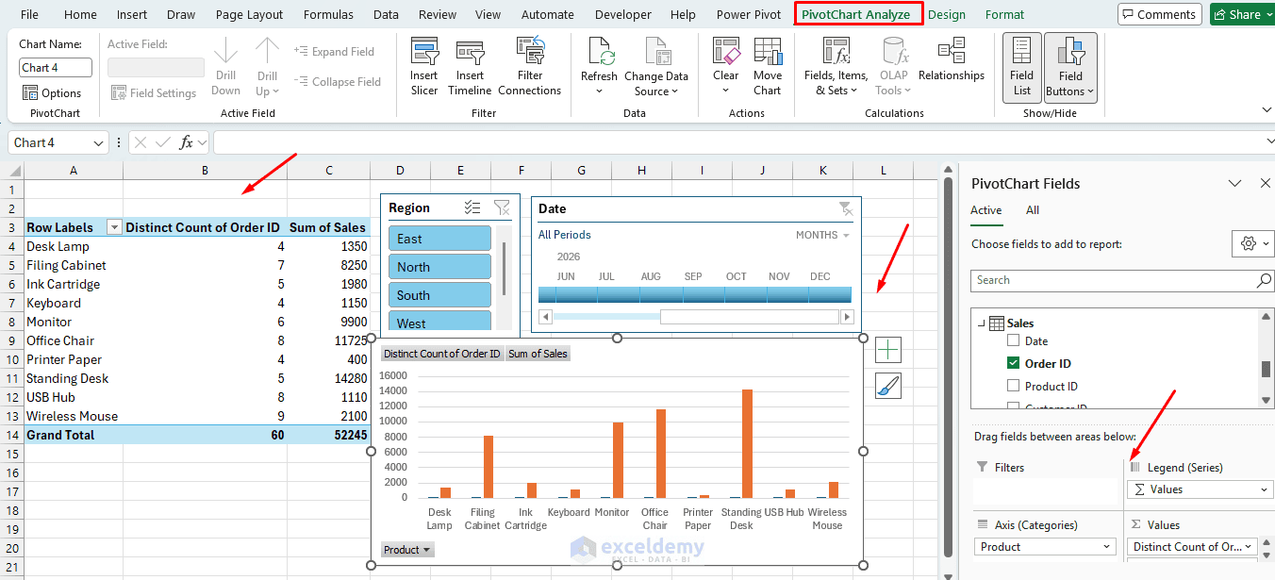
Task: Toggle the Field List button
Action: click(x=1021, y=67)
